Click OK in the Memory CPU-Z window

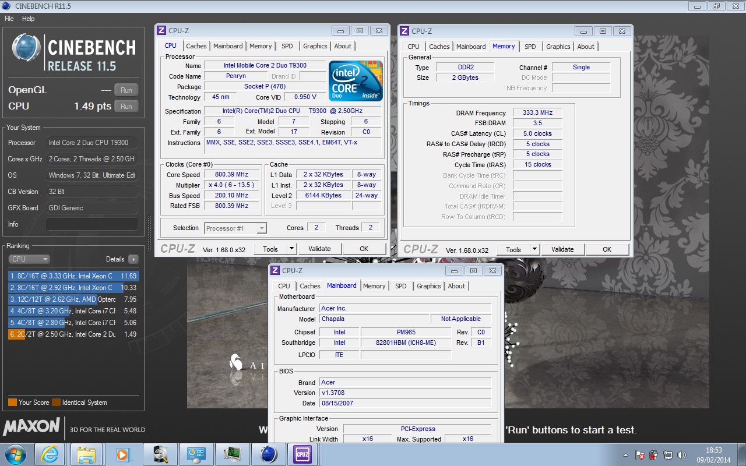coord(607,249)
